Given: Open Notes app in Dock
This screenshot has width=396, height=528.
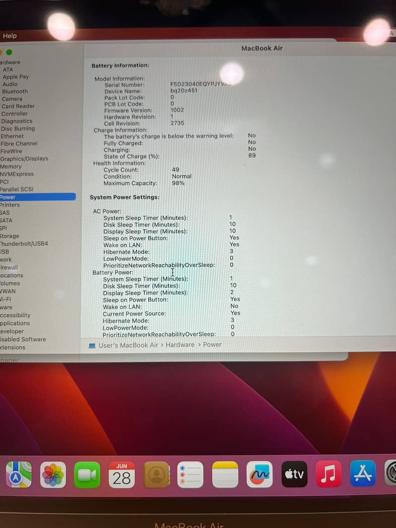Looking at the screenshot, I should pos(226,475).
